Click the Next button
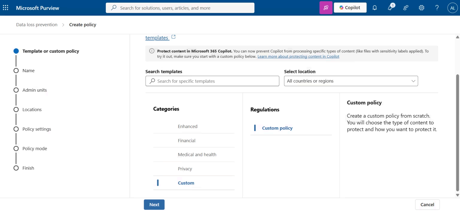The height and width of the screenshot is (211, 460). click(x=154, y=205)
